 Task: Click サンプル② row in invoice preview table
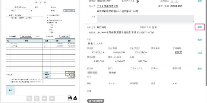(x=41, y=46)
